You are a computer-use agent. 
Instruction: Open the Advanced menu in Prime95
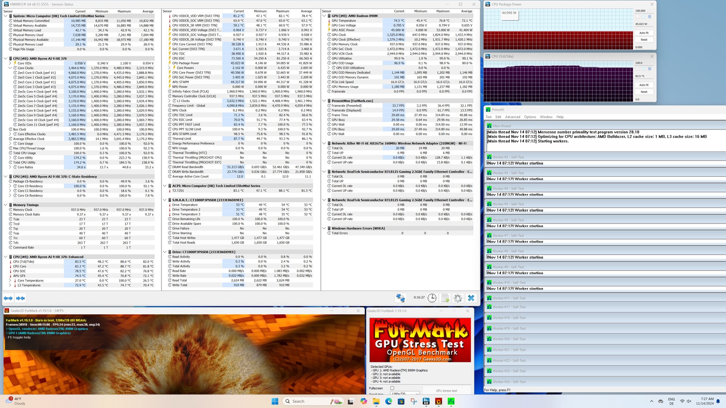click(x=512, y=117)
